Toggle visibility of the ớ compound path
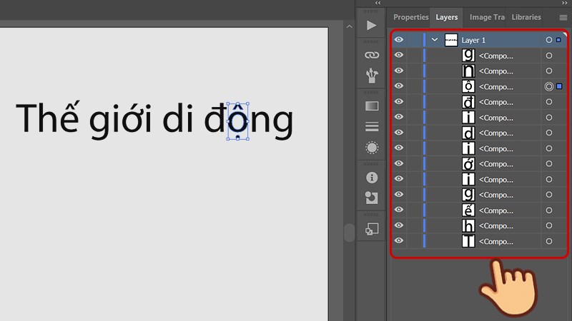This screenshot has width=572, height=321. click(399, 163)
